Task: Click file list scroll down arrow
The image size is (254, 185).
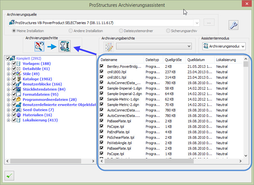Action: click(246, 156)
